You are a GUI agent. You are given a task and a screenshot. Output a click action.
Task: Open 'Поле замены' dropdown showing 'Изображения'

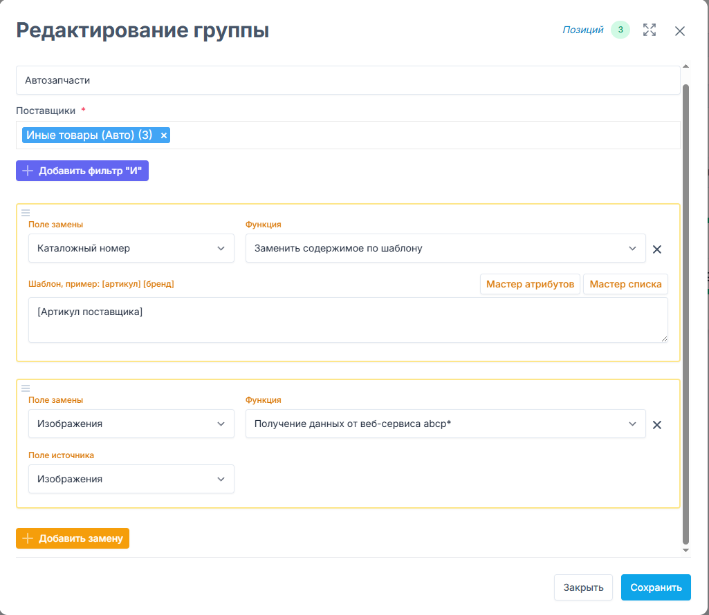(131, 424)
